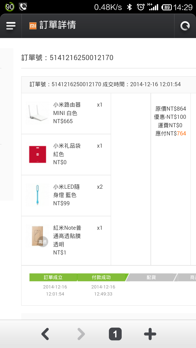The image size is (196, 348).
Task: Open the 紅米Note貼膜 product image
Action: click(x=38, y=236)
